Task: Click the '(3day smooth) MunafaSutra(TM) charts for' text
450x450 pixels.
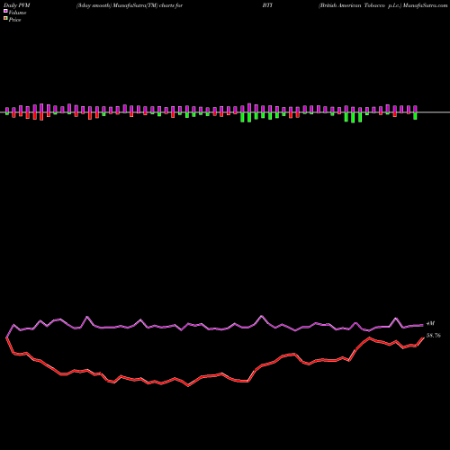Action: tap(130, 5)
